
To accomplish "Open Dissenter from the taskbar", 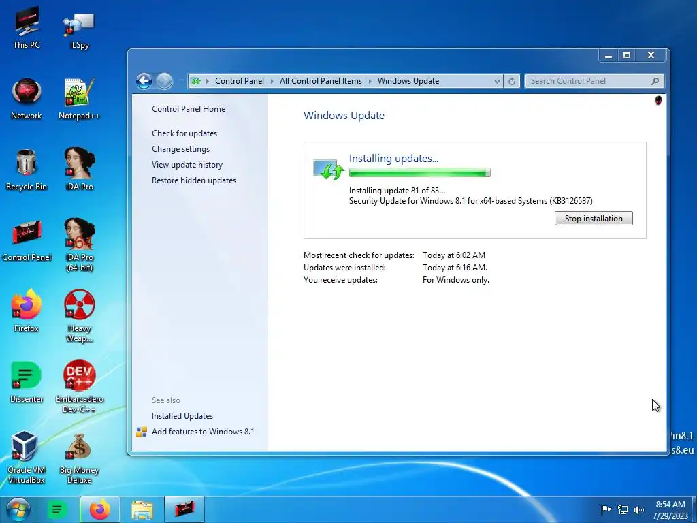I will tap(57, 509).
